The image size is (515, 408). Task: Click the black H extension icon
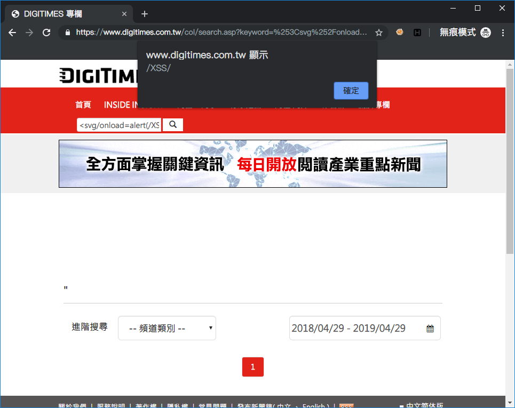(x=417, y=33)
